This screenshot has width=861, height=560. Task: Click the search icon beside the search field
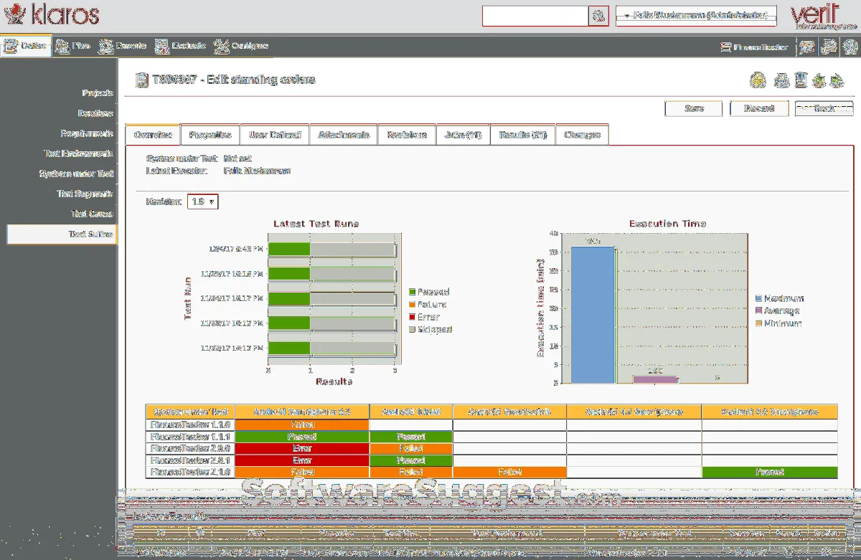tap(598, 16)
